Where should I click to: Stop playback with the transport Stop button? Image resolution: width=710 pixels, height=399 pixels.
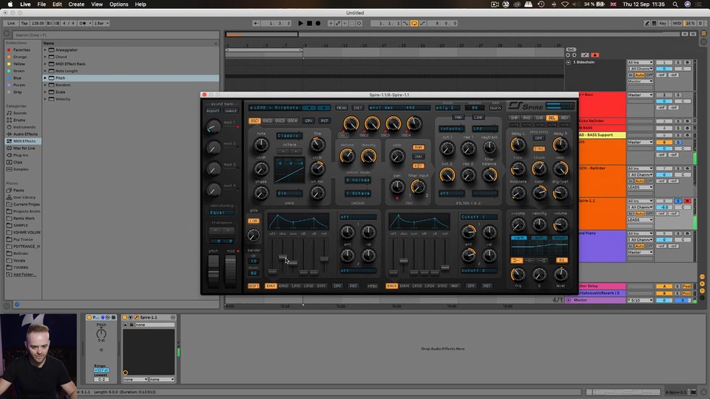click(x=309, y=23)
